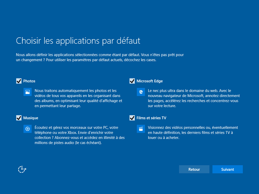Uncheck the Musique checkbox
259x194 pixels.
pos(19,118)
